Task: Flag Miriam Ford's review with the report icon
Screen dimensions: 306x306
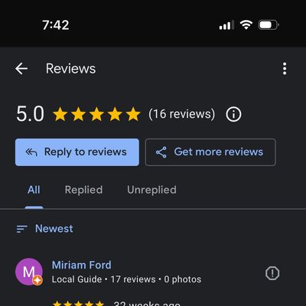Action: coord(272,273)
